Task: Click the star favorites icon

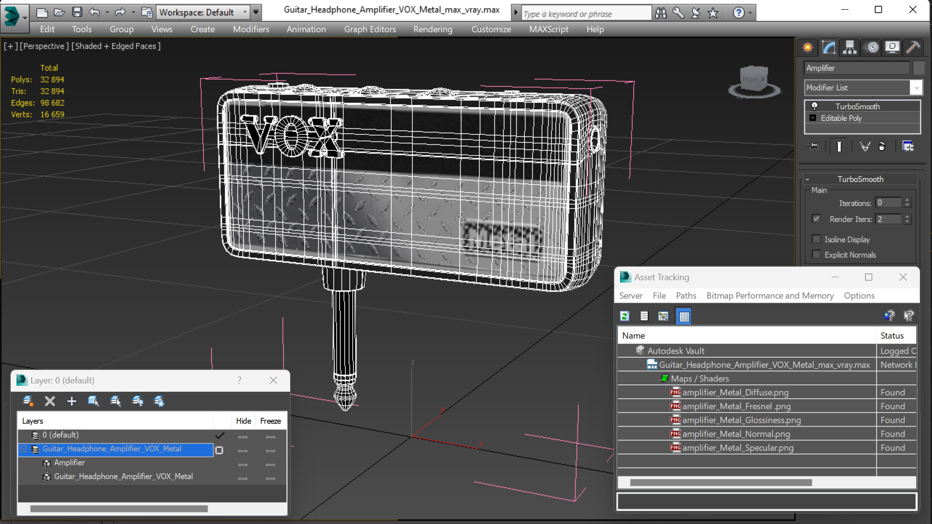Action: click(x=713, y=13)
